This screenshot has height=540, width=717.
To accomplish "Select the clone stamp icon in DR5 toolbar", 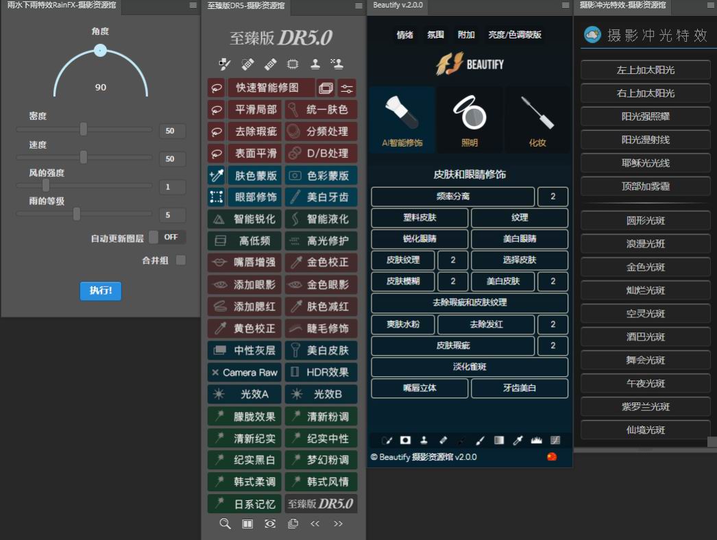I will [315, 64].
